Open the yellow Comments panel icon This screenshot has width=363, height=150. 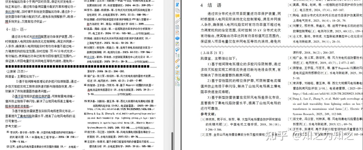click(177, 16)
